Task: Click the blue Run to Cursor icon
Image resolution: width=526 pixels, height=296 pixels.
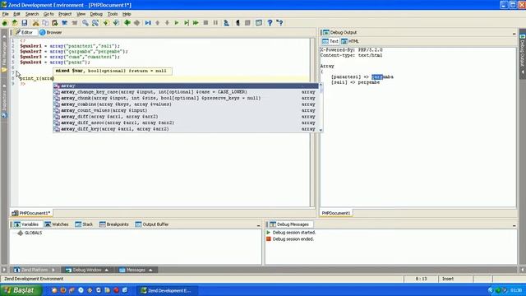Action: (148, 23)
